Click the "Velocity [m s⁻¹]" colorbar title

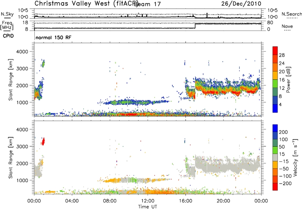[295, 157]
